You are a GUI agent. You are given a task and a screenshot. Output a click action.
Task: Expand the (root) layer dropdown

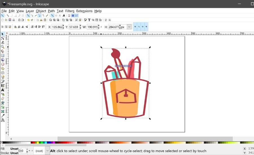click(x=47, y=151)
